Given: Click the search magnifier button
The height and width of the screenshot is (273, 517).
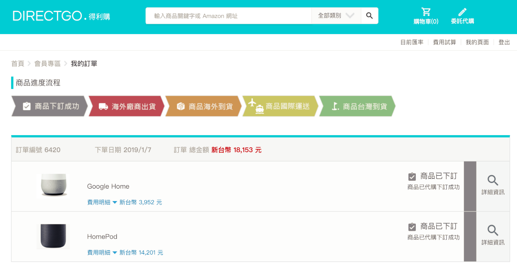Looking at the screenshot, I should click(370, 16).
